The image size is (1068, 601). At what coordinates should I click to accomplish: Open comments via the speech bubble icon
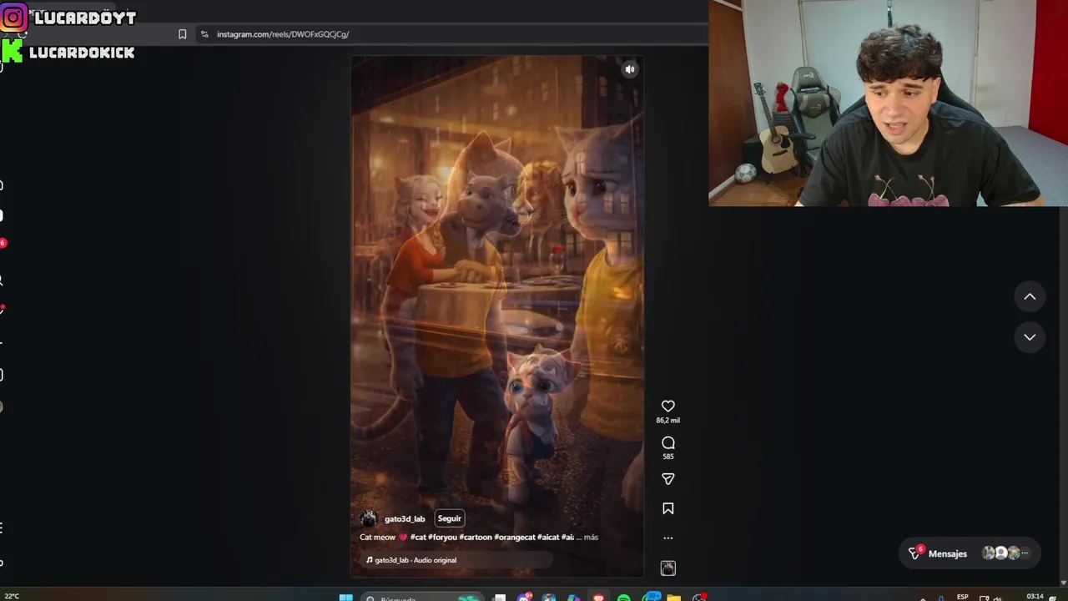pos(667,443)
